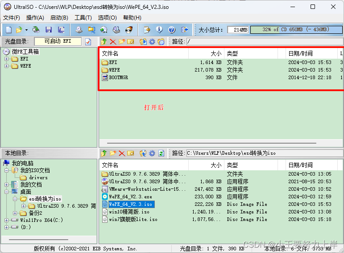
Task: Click Extract icon in disc pane toolbar
Action: pos(143,41)
